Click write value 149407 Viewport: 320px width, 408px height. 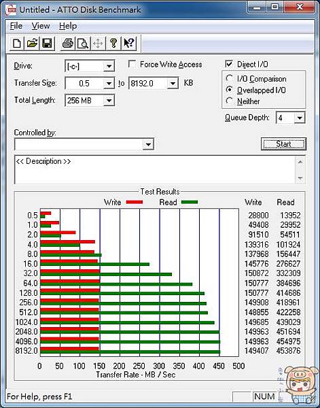(x=257, y=351)
